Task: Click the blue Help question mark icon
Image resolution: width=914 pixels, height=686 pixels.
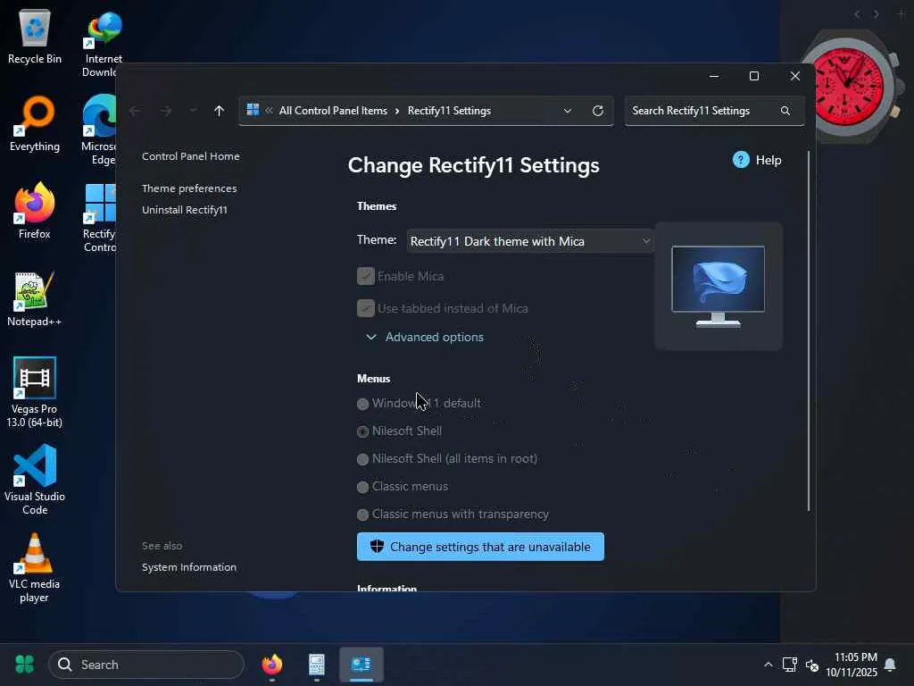Action: point(741,160)
